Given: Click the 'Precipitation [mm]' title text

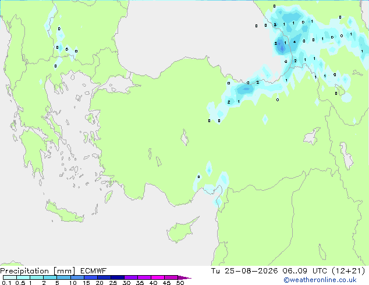Looking at the screenshot, I should 38,271.
